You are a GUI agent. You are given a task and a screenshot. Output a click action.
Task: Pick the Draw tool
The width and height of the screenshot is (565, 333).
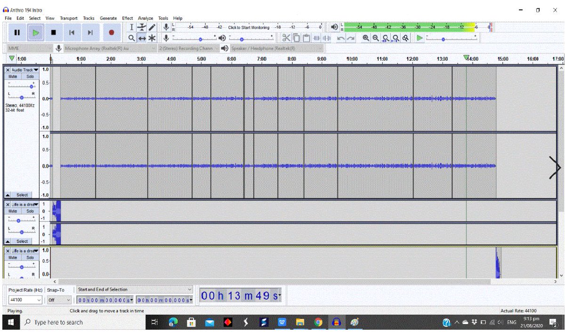[x=151, y=27]
